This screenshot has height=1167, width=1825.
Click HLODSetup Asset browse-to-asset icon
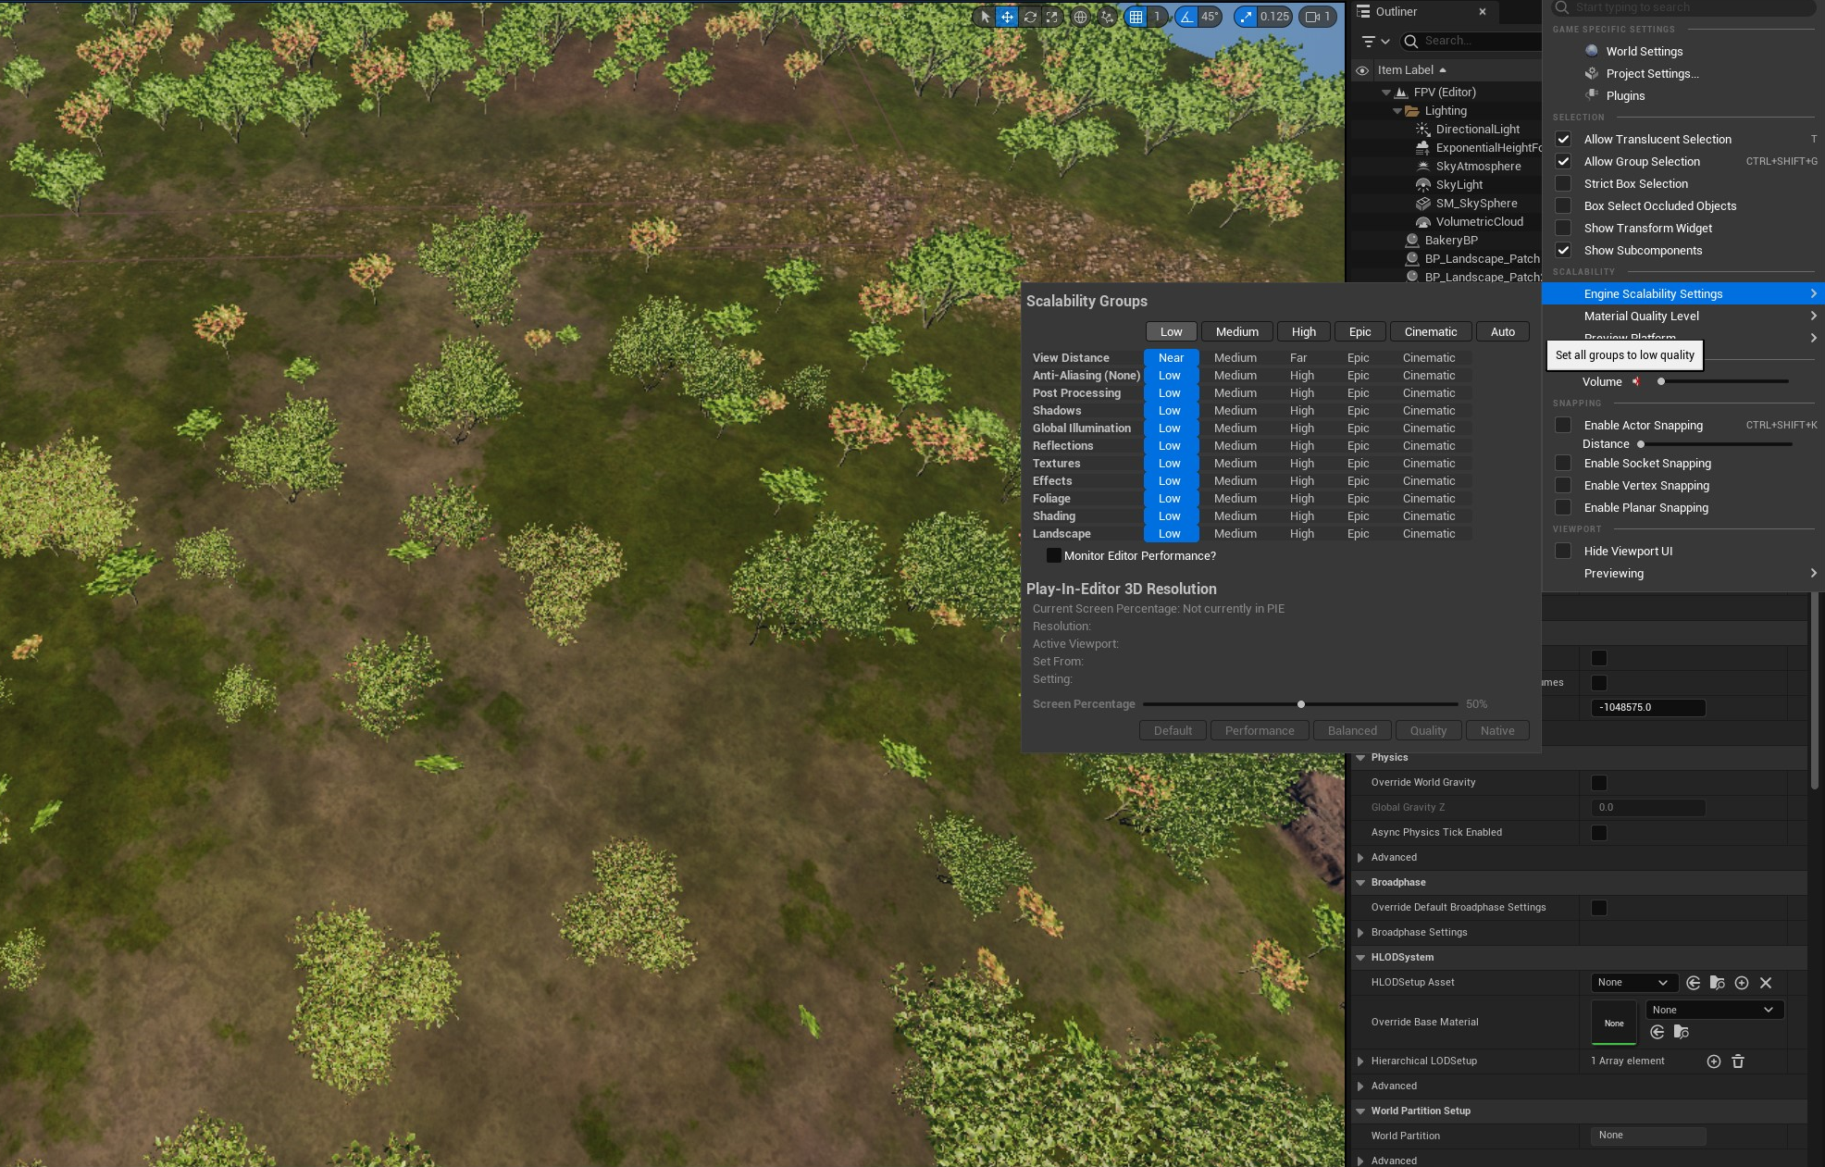coord(1717,983)
